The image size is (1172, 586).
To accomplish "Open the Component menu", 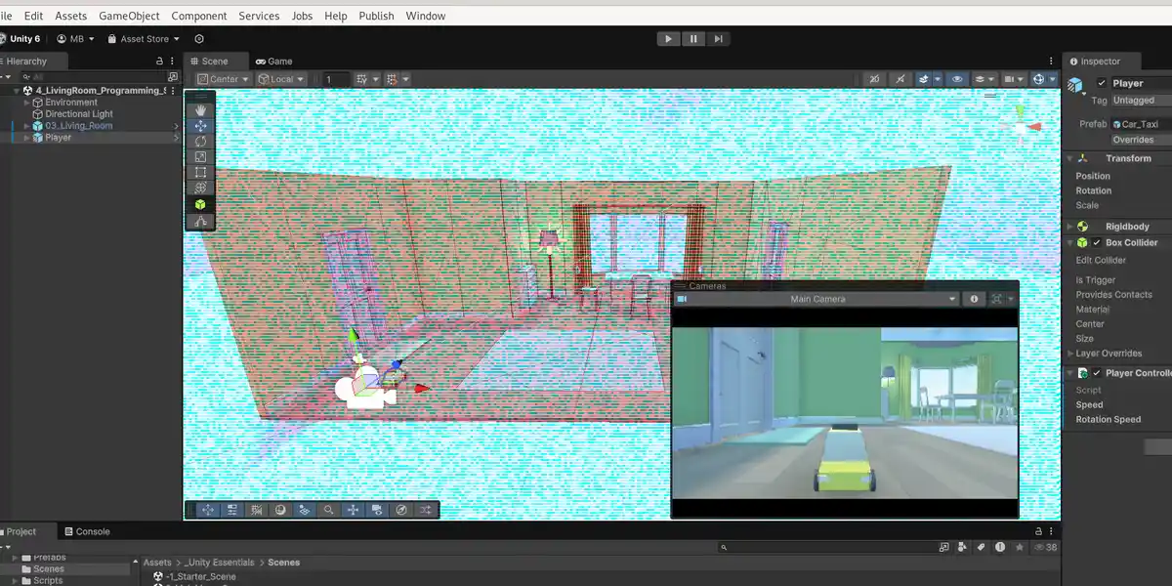I will [x=199, y=16].
